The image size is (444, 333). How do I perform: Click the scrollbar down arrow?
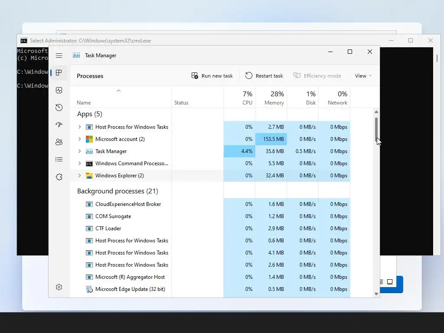click(x=376, y=294)
